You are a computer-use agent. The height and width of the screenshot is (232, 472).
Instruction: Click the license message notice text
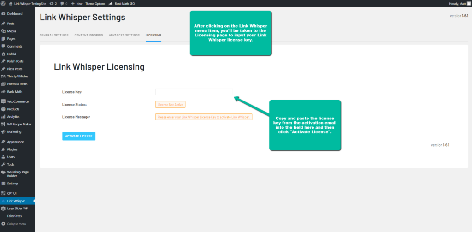click(204, 117)
